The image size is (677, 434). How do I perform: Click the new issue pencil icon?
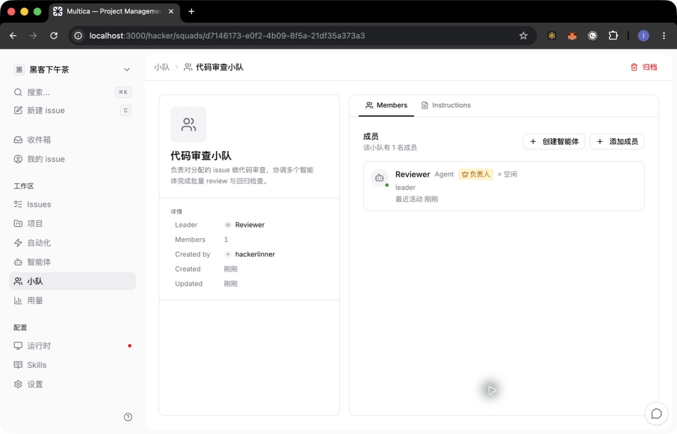[x=18, y=110]
